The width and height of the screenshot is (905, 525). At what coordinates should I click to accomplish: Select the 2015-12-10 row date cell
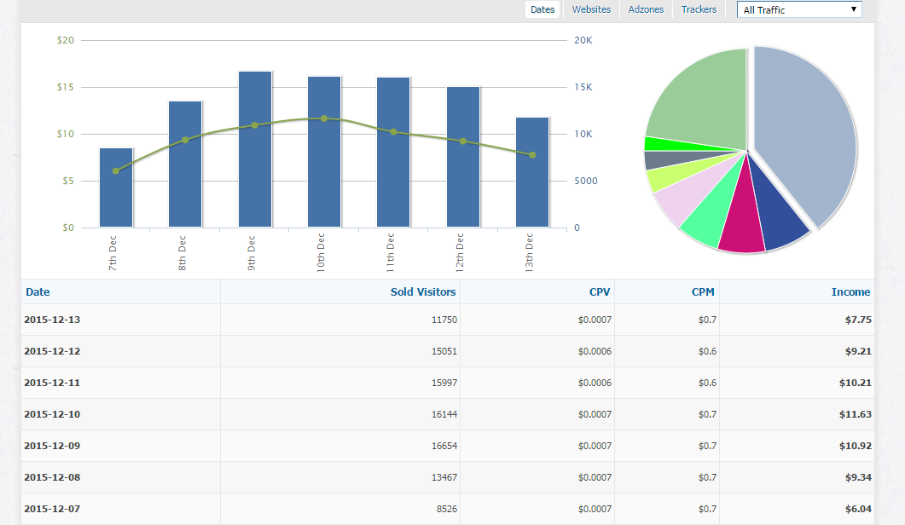[51, 414]
